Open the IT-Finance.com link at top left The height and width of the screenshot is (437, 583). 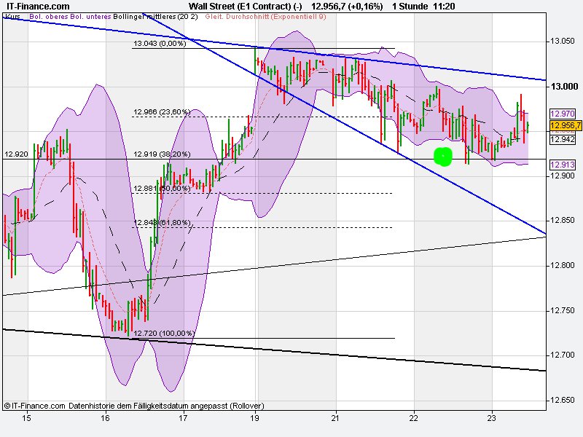pyautogui.click(x=38, y=6)
